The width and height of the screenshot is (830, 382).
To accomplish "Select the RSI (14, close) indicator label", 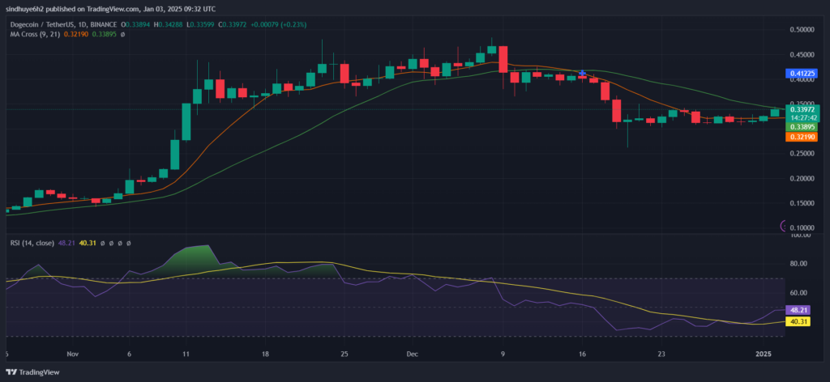I will [34, 243].
